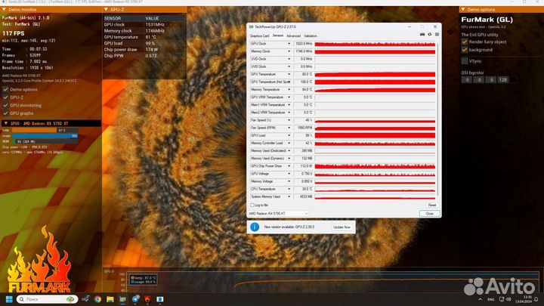544x306 pixels.
Task: Collapse the Demo options panel
Action: [463, 9]
